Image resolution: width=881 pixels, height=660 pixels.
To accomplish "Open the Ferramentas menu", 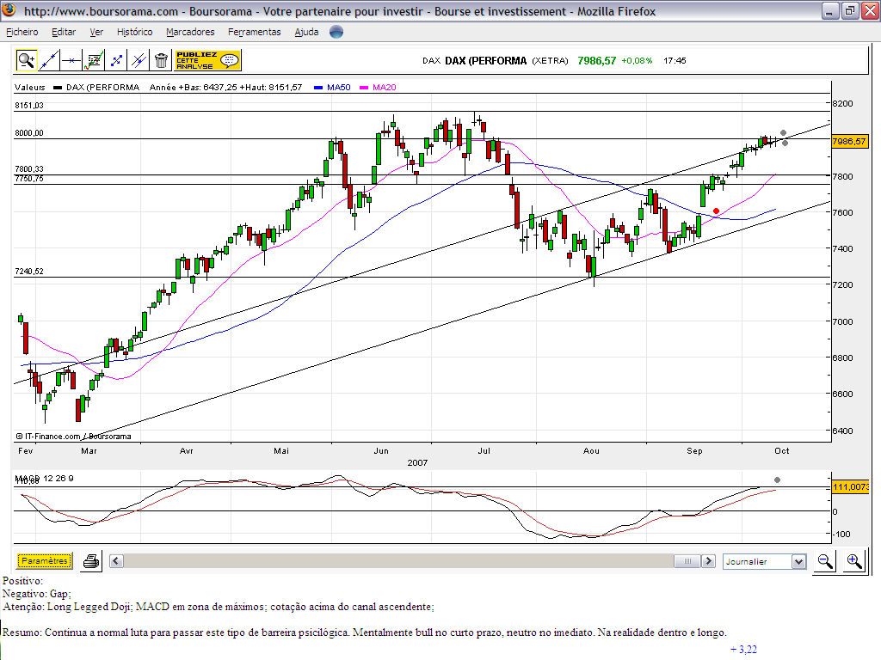I will pyautogui.click(x=255, y=32).
